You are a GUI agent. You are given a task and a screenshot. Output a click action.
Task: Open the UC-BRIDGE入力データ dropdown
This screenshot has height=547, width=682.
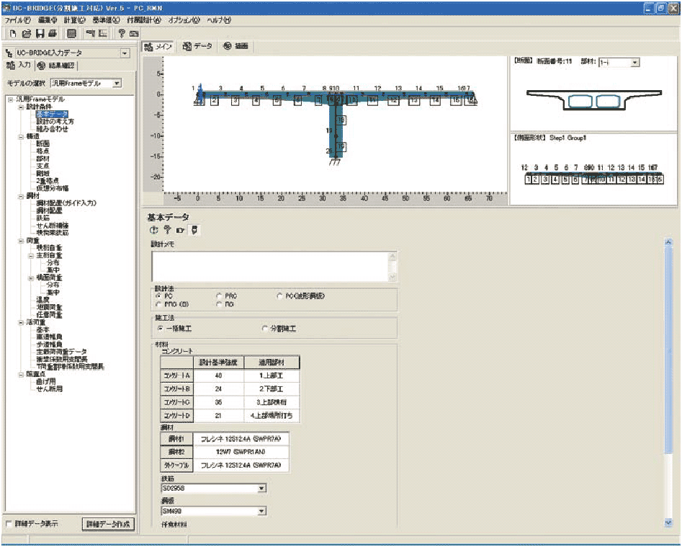(125, 53)
